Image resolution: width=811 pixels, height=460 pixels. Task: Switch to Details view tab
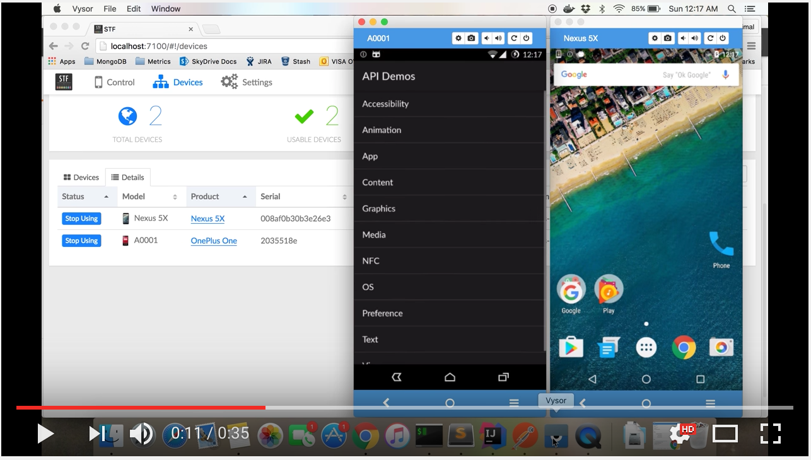(128, 178)
